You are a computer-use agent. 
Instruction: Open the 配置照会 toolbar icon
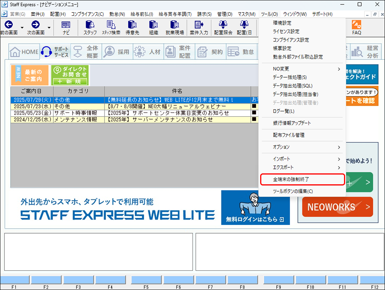point(223,28)
